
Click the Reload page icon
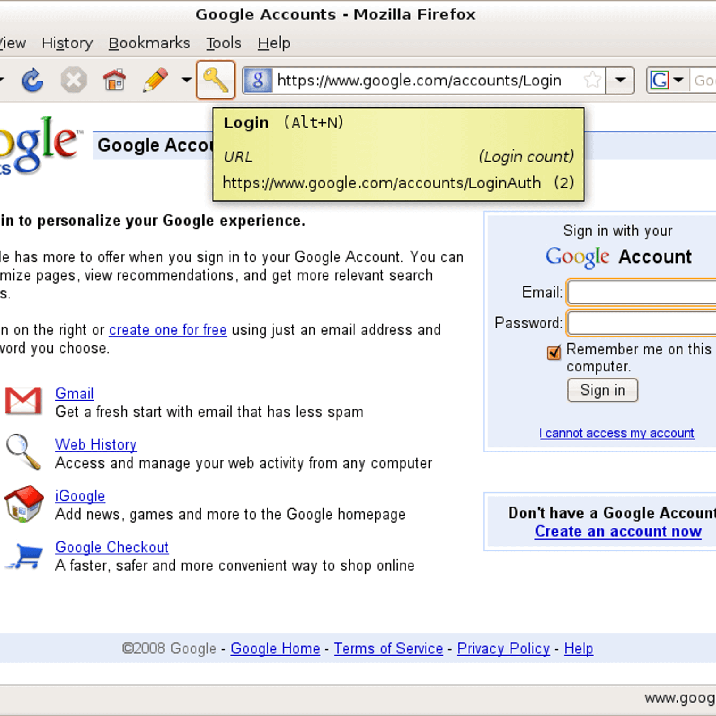point(33,81)
